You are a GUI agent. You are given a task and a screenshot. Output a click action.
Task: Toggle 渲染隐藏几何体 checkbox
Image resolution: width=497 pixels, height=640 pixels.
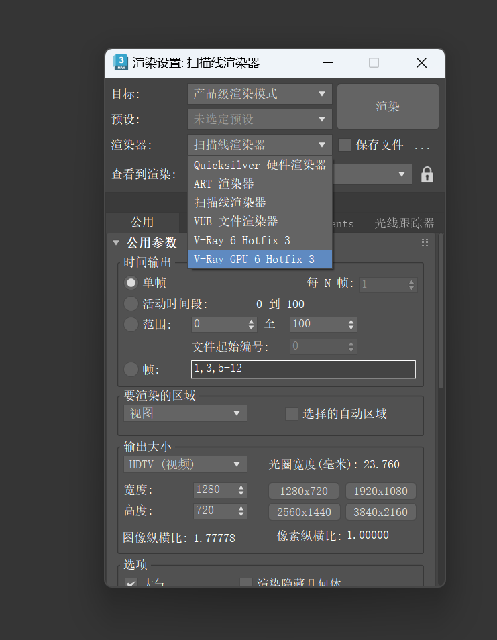click(245, 582)
